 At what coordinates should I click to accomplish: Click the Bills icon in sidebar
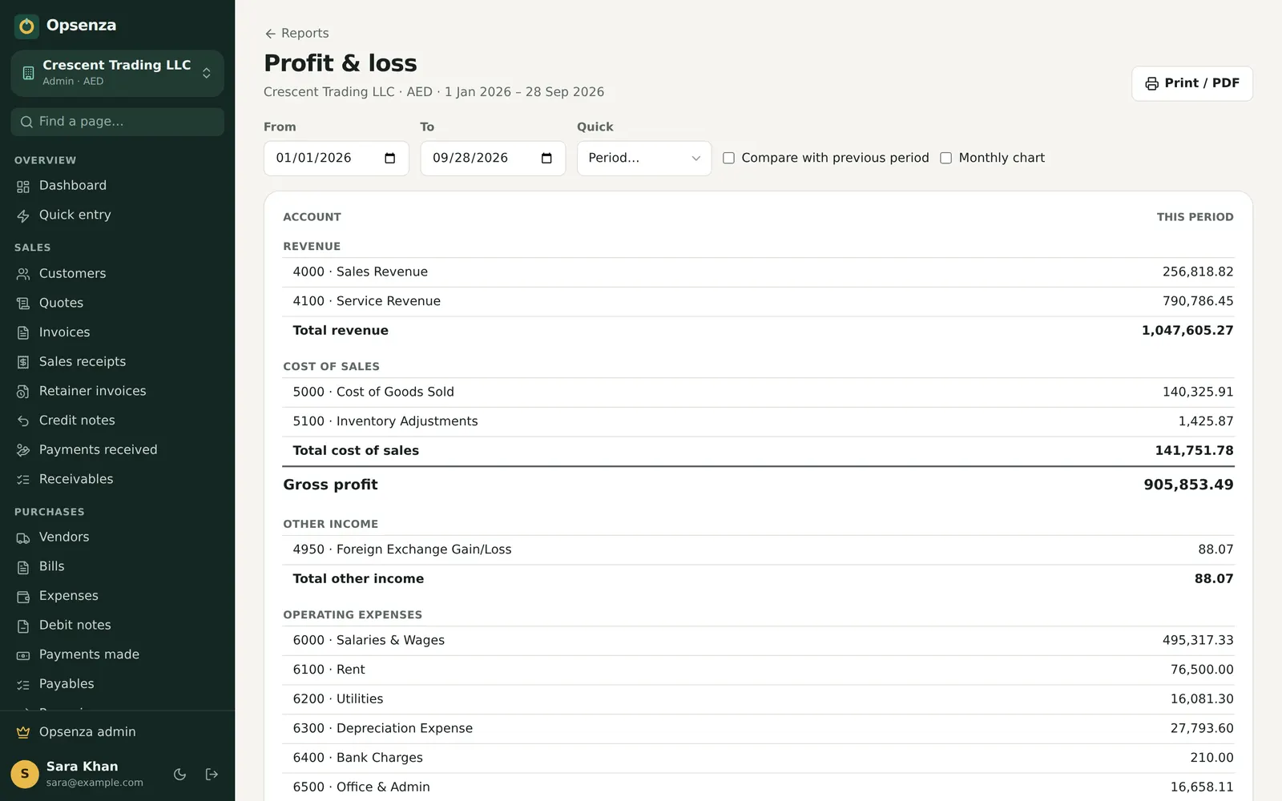tap(23, 567)
